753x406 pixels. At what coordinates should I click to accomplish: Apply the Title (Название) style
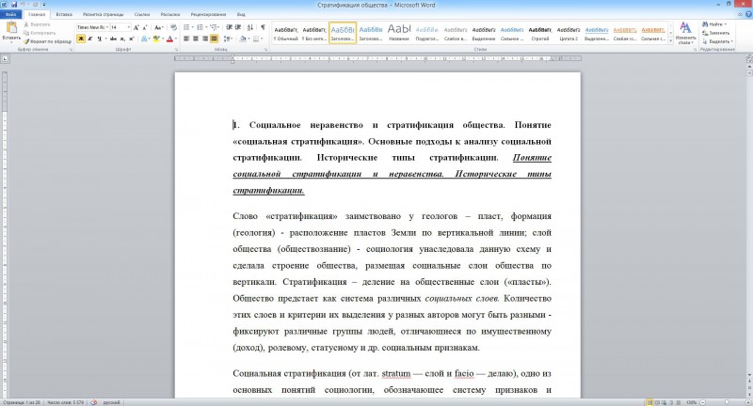pos(399,33)
